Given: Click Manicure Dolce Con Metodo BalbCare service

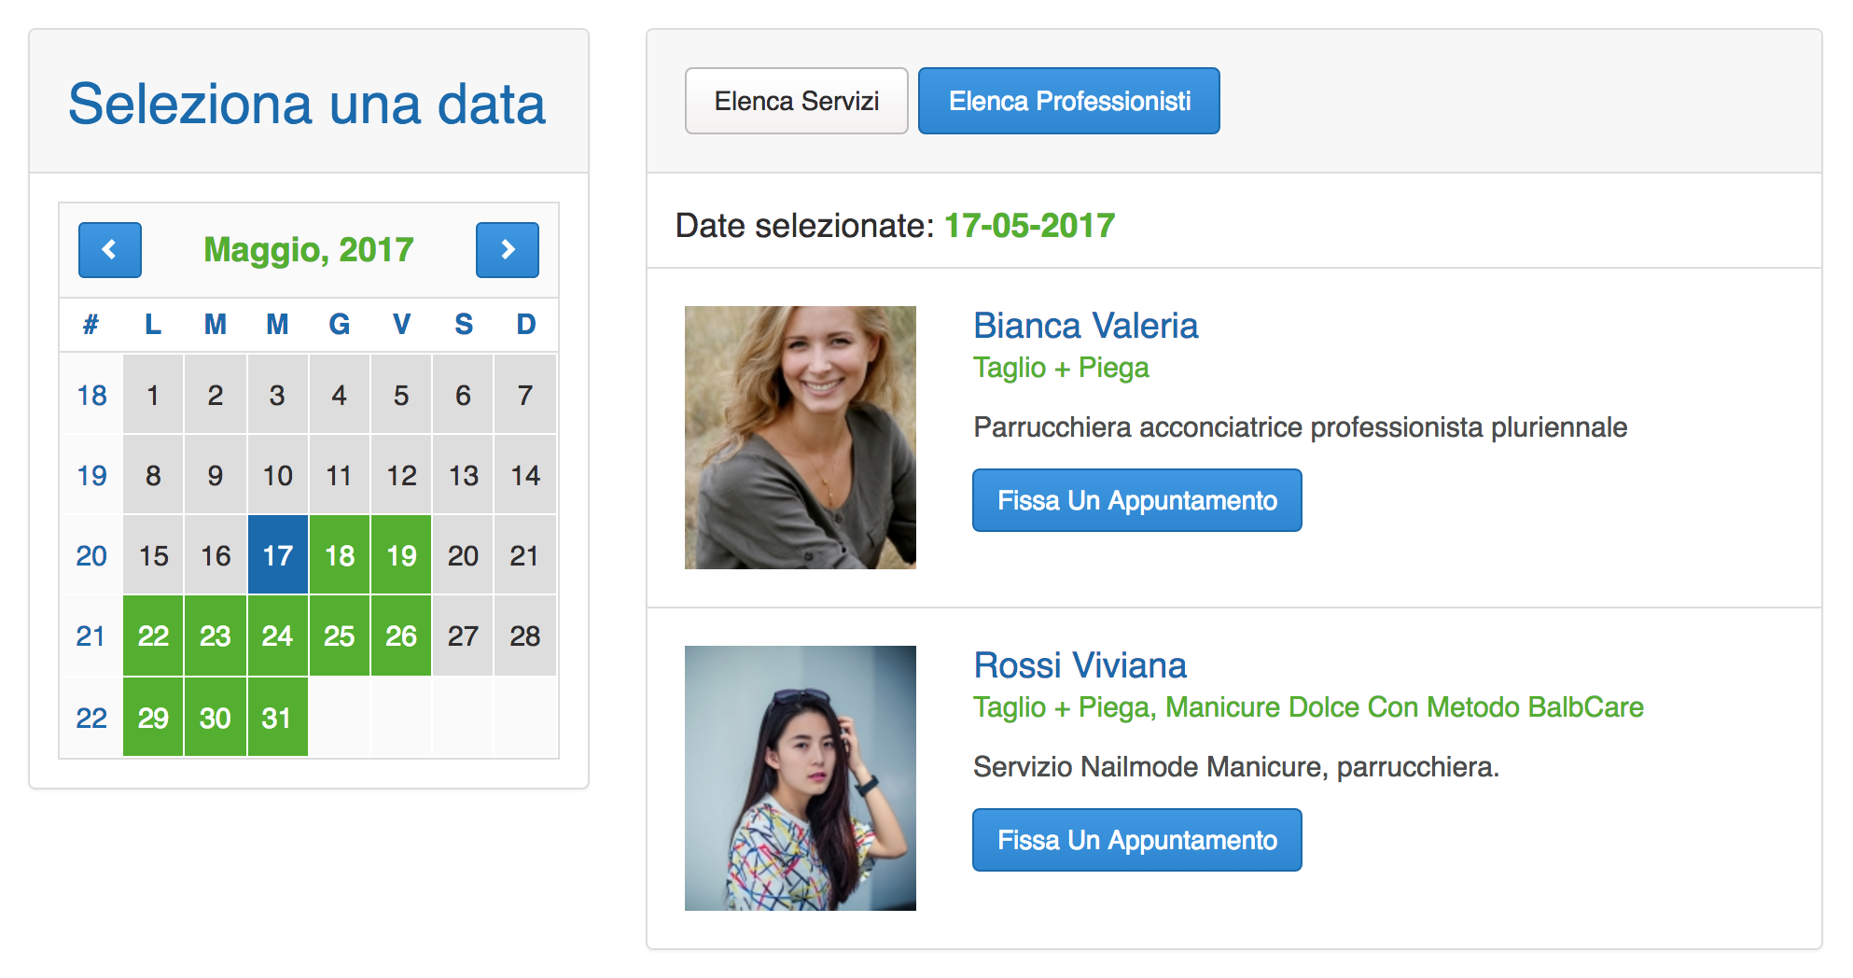Looking at the screenshot, I should 1404,707.
